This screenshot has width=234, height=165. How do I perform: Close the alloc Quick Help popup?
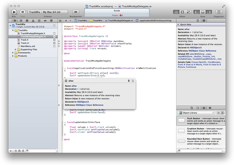coord(66,81)
